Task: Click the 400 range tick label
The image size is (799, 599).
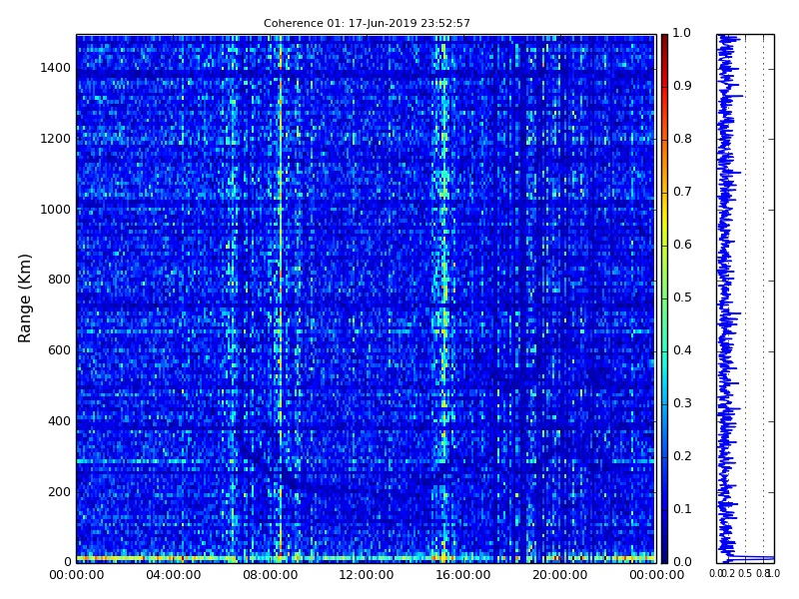Action: [59, 421]
